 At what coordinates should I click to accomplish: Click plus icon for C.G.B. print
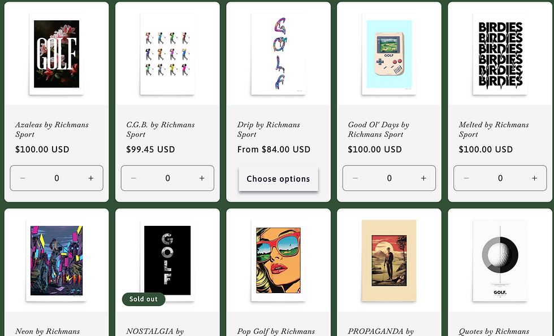202,178
